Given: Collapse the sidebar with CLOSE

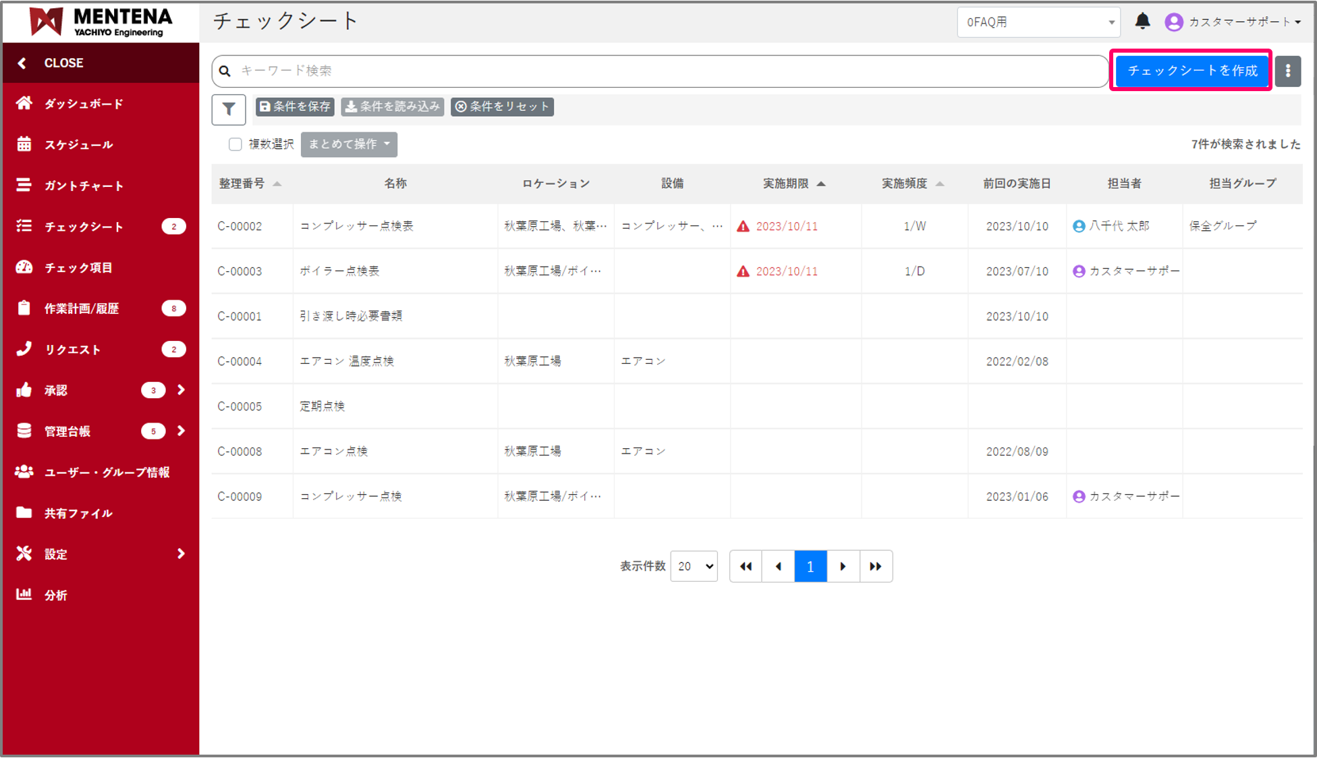Looking at the screenshot, I should [x=63, y=63].
